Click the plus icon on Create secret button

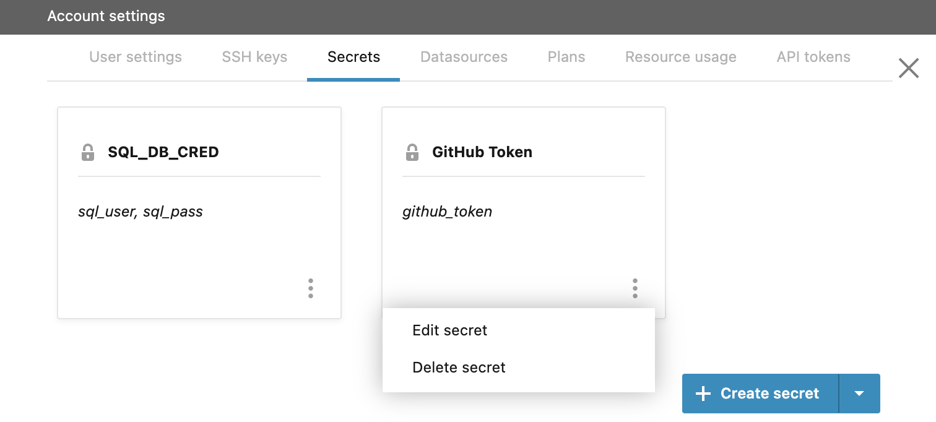703,393
